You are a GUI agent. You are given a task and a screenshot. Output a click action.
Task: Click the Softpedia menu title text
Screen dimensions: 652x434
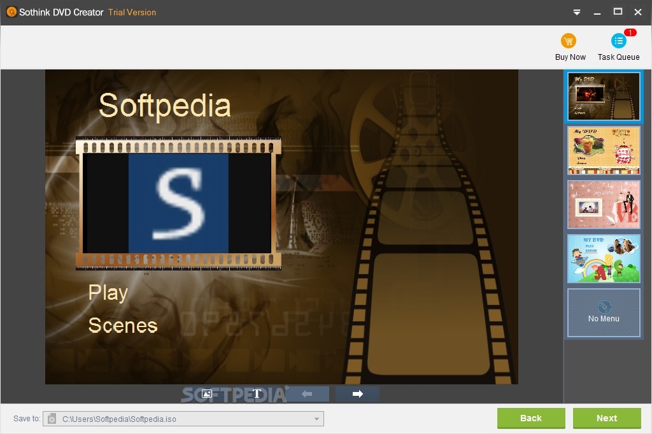point(165,106)
